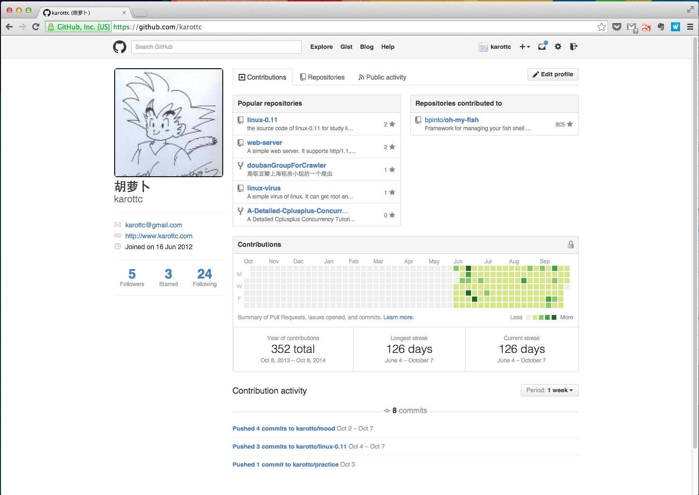Click the sign out icon

point(574,46)
